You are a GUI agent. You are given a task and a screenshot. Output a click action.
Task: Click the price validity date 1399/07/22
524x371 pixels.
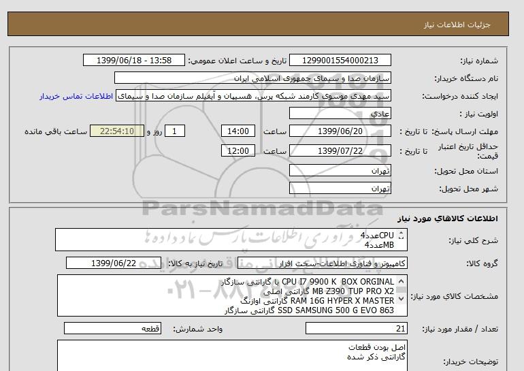[340, 151]
